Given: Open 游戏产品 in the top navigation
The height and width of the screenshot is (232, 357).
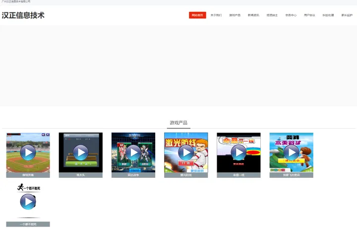Looking at the screenshot, I should [x=235, y=15].
